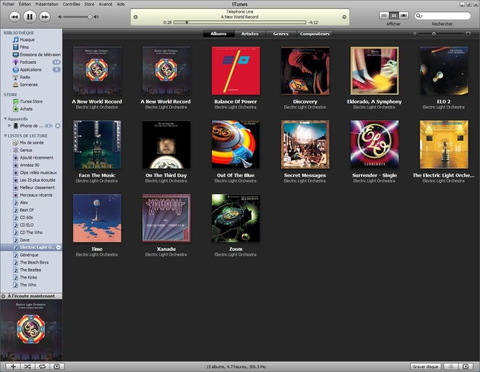Viewport: 480px width, 372px height.
Task: Open the Présentation menu
Action: 47,4
